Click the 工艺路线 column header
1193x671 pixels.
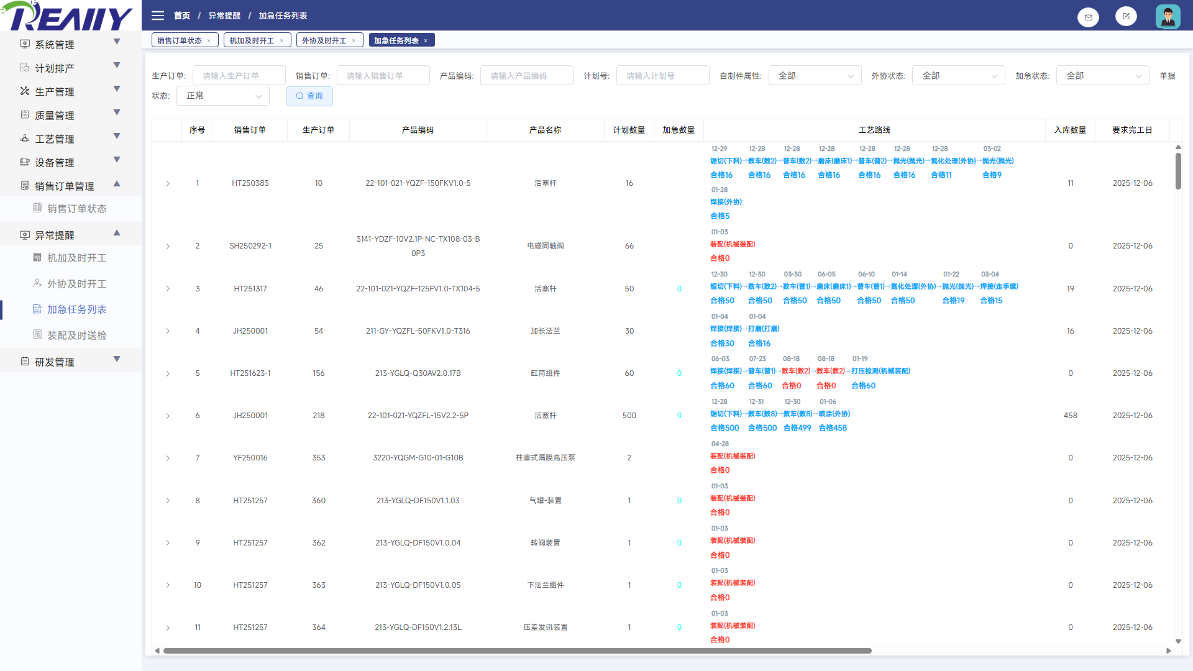(874, 130)
